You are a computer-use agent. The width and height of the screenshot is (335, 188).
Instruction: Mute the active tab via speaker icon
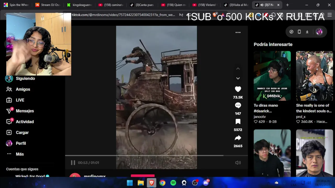(262, 5)
